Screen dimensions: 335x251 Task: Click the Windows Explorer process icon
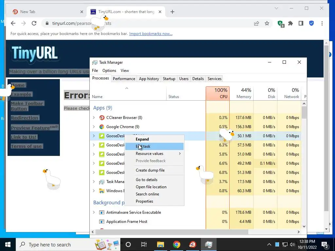click(x=102, y=191)
